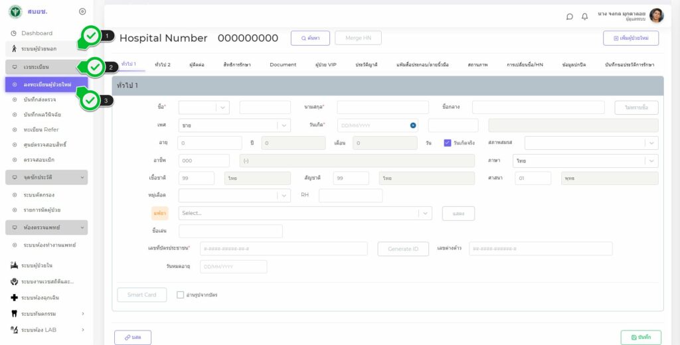Enable the อ่านรูปจากบัตร checkbox
Image resolution: width=680 pixels, height=345 pixels.
[x=181, y=295]
